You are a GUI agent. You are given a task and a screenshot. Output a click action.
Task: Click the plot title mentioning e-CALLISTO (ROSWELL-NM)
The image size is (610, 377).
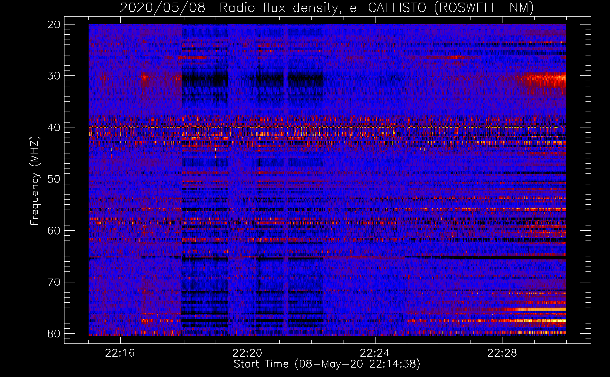coord(327,8)
